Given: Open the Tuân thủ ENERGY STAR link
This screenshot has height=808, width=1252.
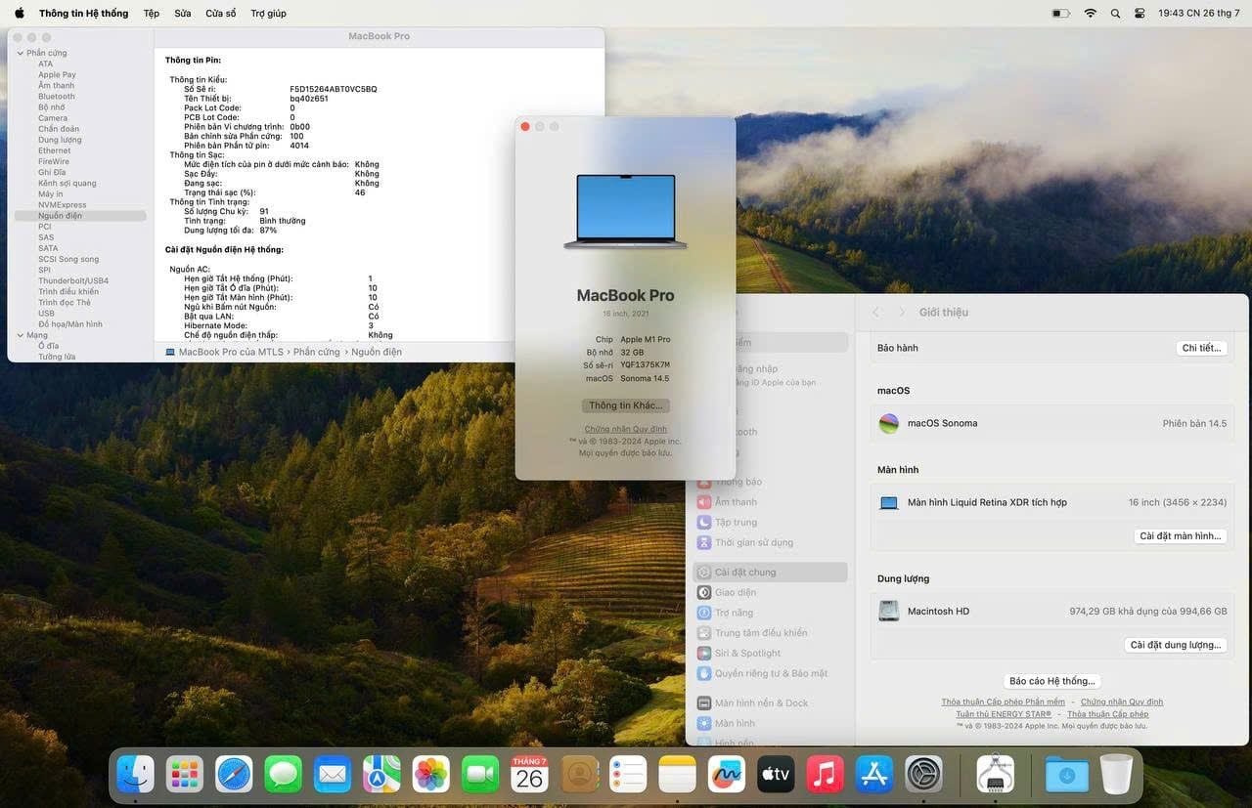Looking at the screenshot, I should pyautogui.click(x=1004, y=714).
